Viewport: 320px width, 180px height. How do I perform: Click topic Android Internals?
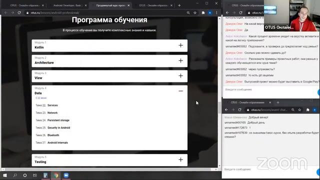click(x=58, y=143)
